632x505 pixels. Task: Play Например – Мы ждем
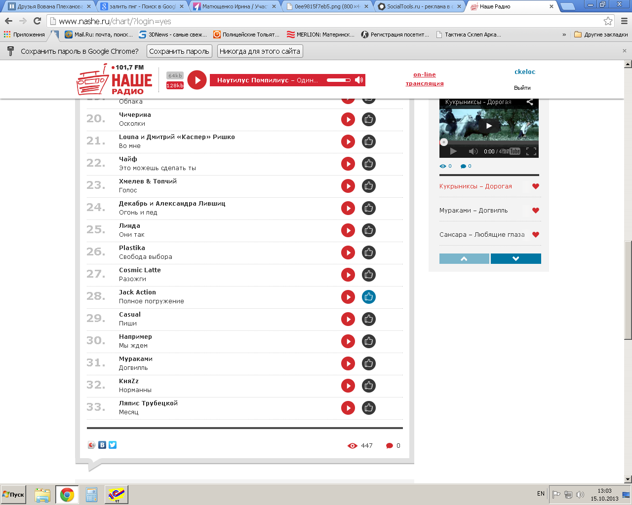coord(348,341)
